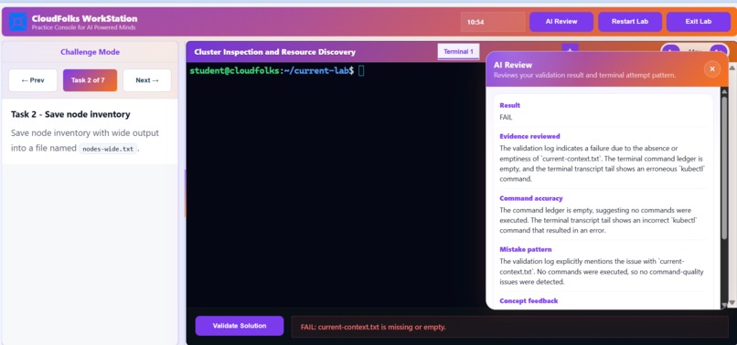Screen dimensions: 737x345
Task: Click the Restart Lab button
Action: point(630,22)
